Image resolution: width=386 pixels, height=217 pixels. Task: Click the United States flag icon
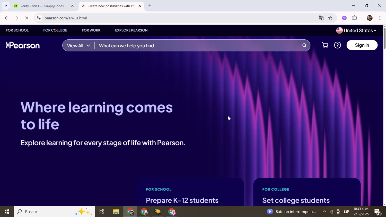tap(339, 30)
